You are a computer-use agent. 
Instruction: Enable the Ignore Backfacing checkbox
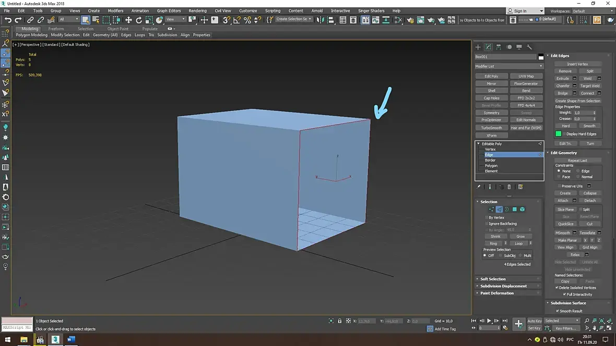(487, 224)
